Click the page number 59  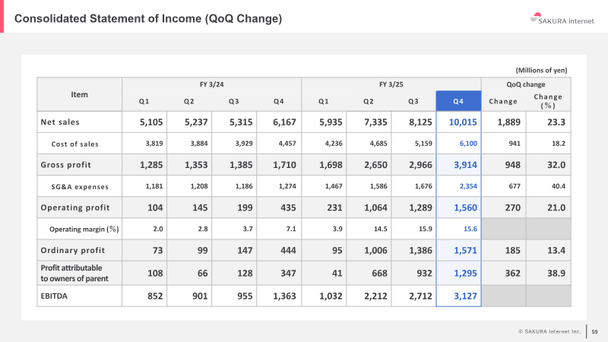tap(594, 331)
